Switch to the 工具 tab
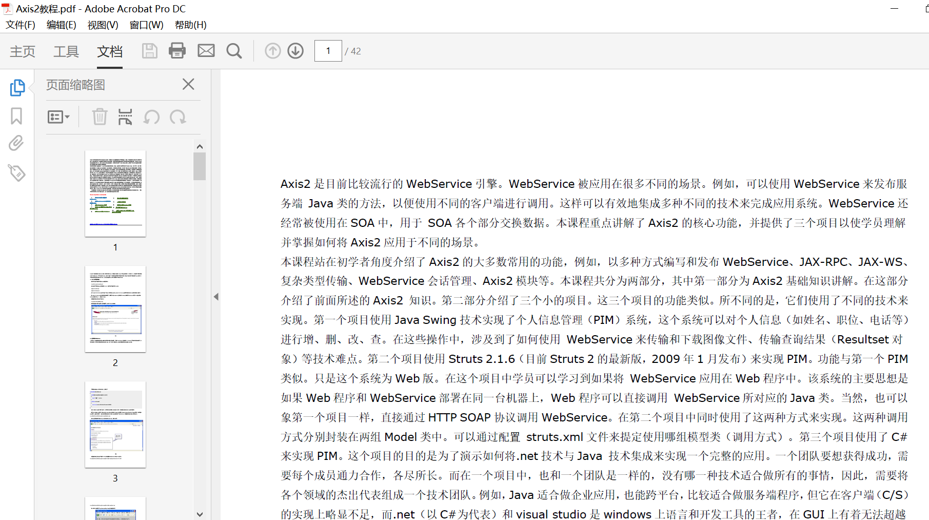Screen dimensions: 929x520 click(66, 51)
